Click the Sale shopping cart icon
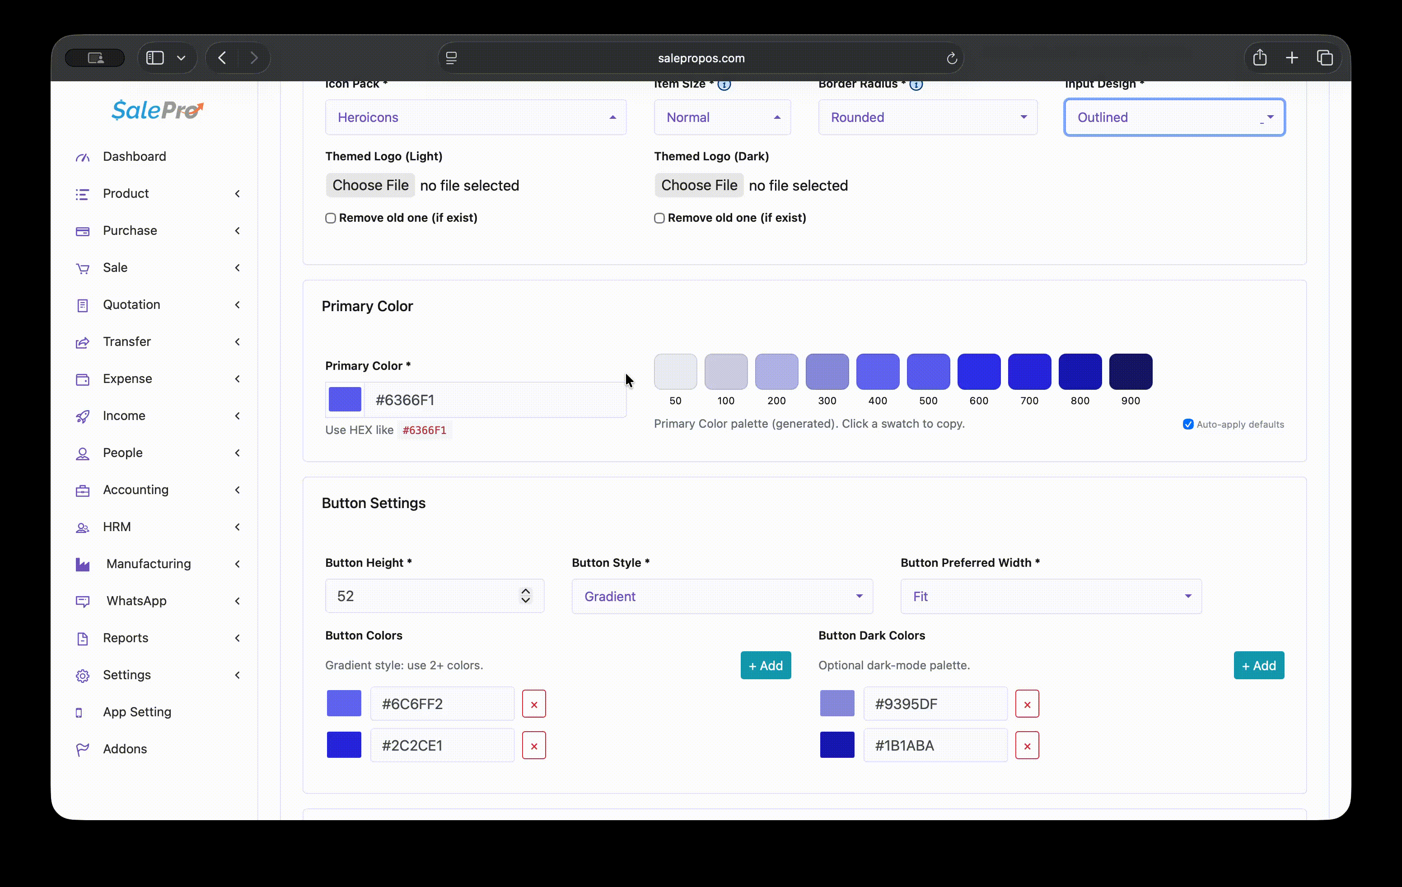This screenshot has width=1402, height=887. coord(82,268)
